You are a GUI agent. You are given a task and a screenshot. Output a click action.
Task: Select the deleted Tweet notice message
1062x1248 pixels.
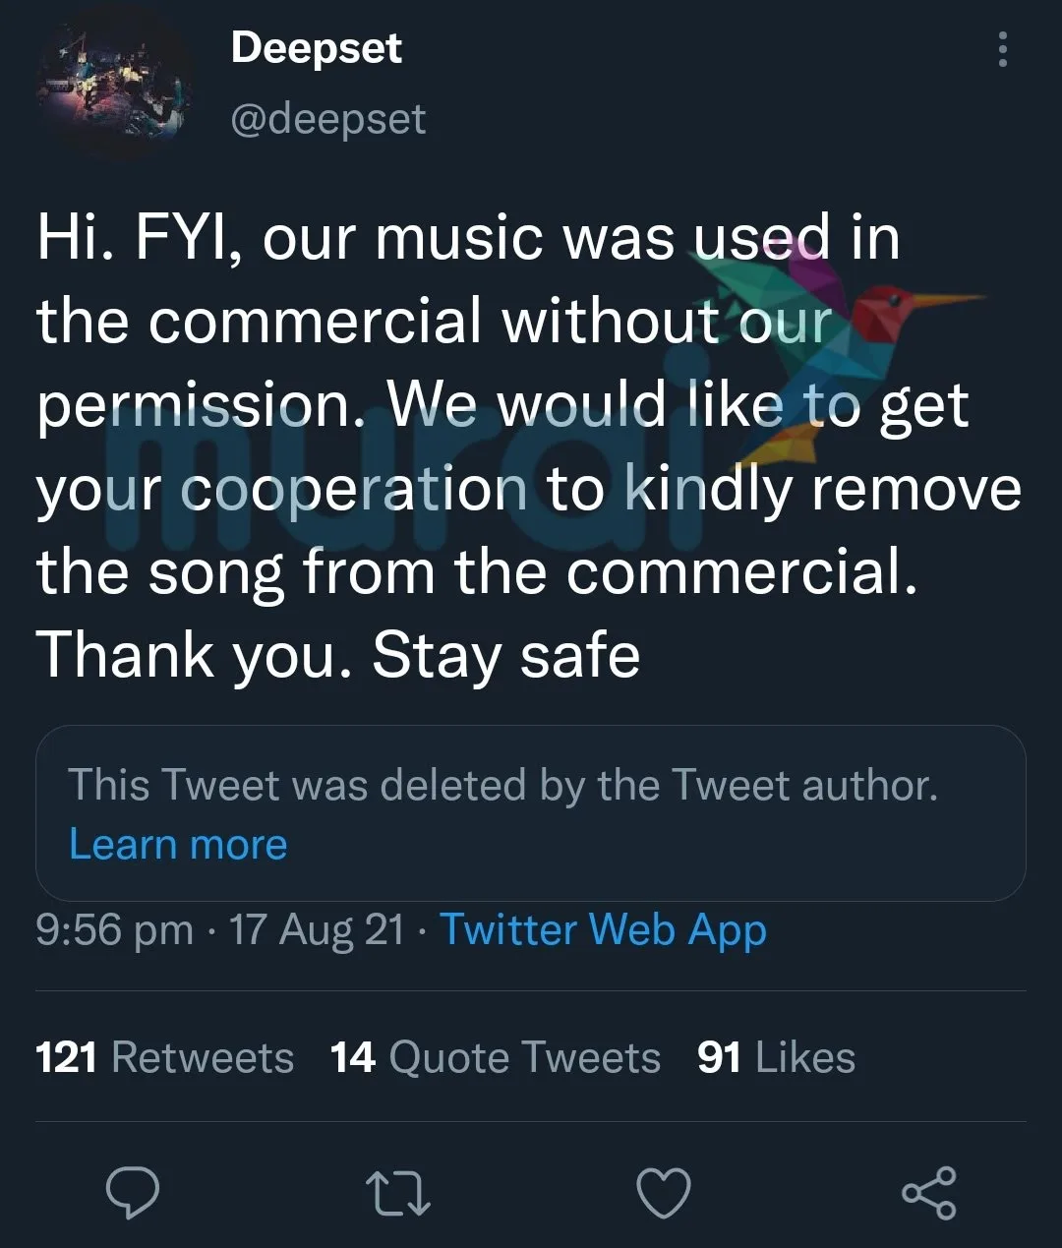[x=501, y=786]
